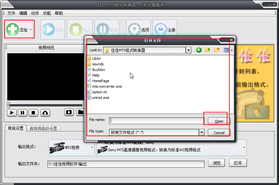Open the 帮助 menu
The image size is (279, 185).
click(59, 13)
